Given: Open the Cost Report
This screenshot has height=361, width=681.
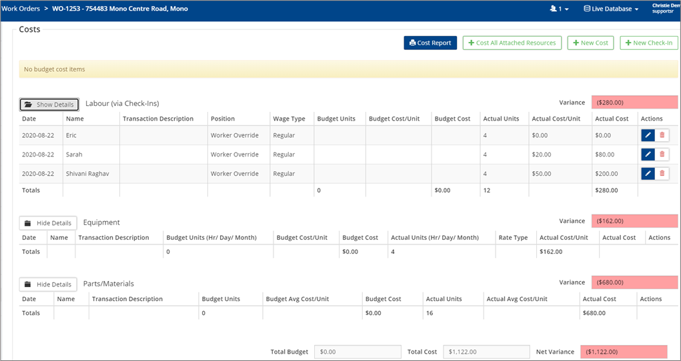Looking at the screenshot, I should pyautogui.click(x=430, y=43).
